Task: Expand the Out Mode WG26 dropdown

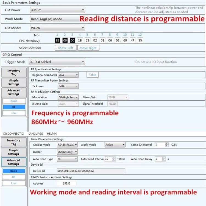Action: 57,28
